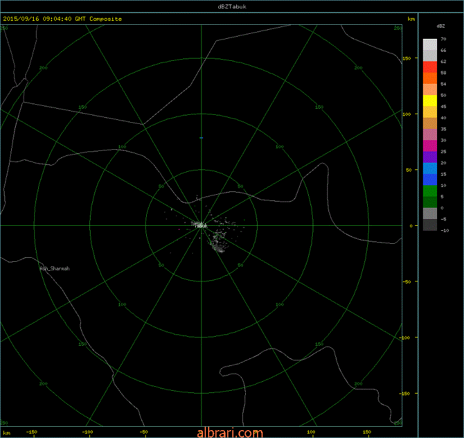
Task: Click the bright green swatch in the legend
Action: click(x=430, y=191)
